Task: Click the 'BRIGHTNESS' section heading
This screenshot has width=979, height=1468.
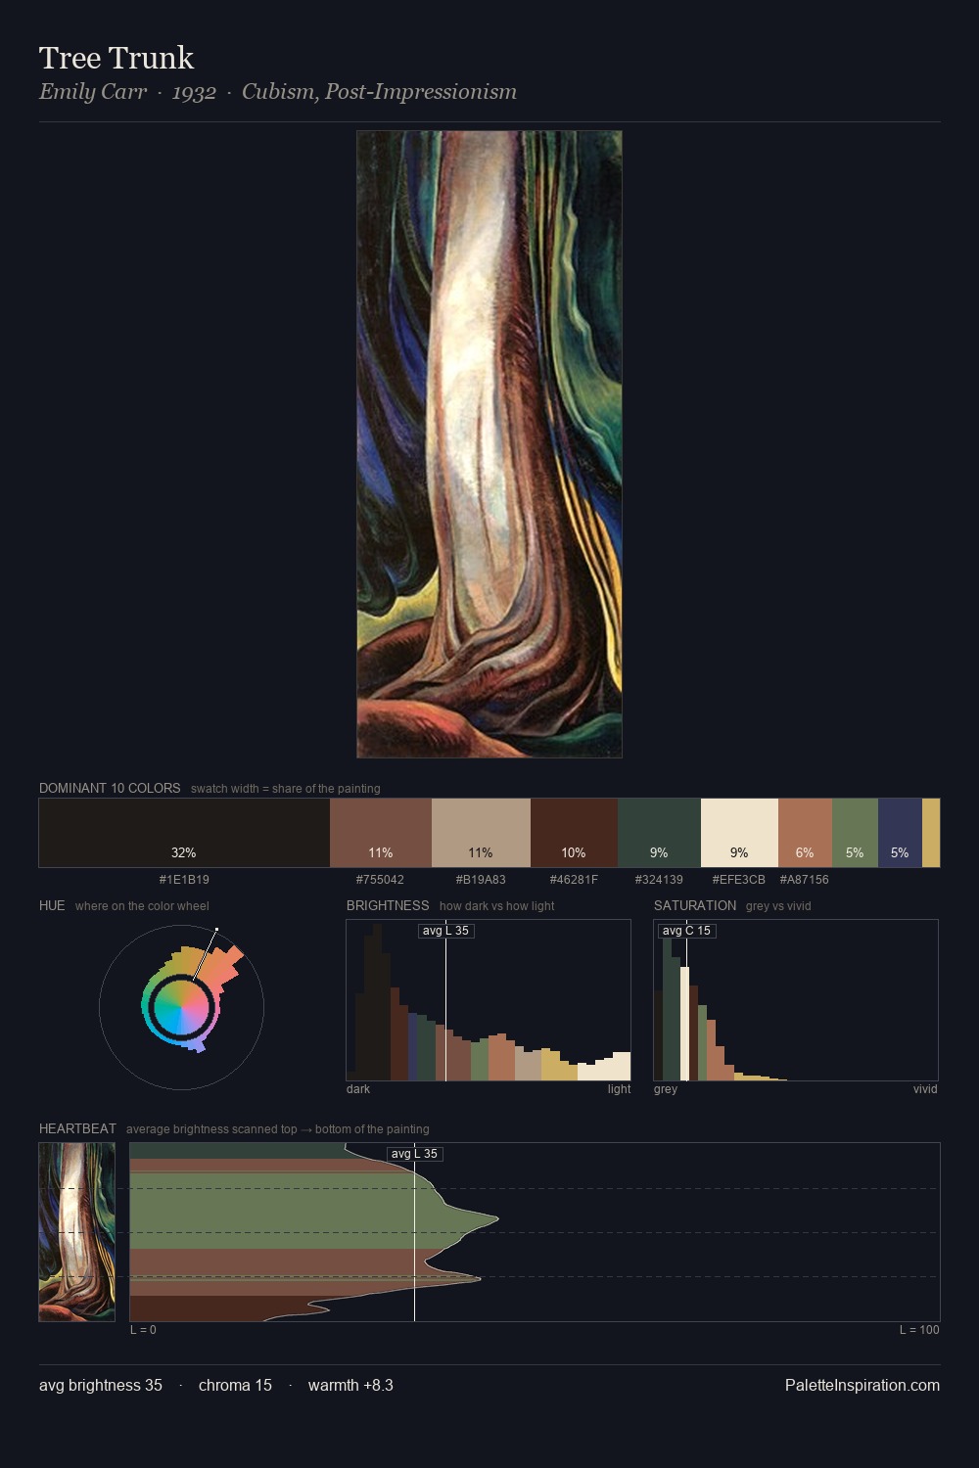Action: pyautogui.click(x=388, y=905)
